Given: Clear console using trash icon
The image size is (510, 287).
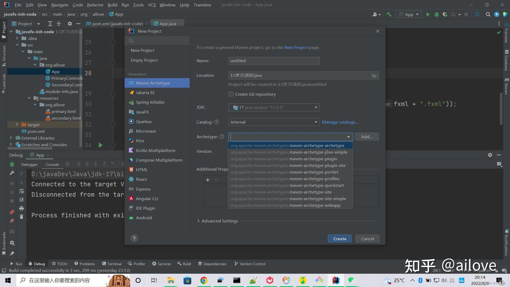Looking at the screenshot, I should click(x=22, y=217).
